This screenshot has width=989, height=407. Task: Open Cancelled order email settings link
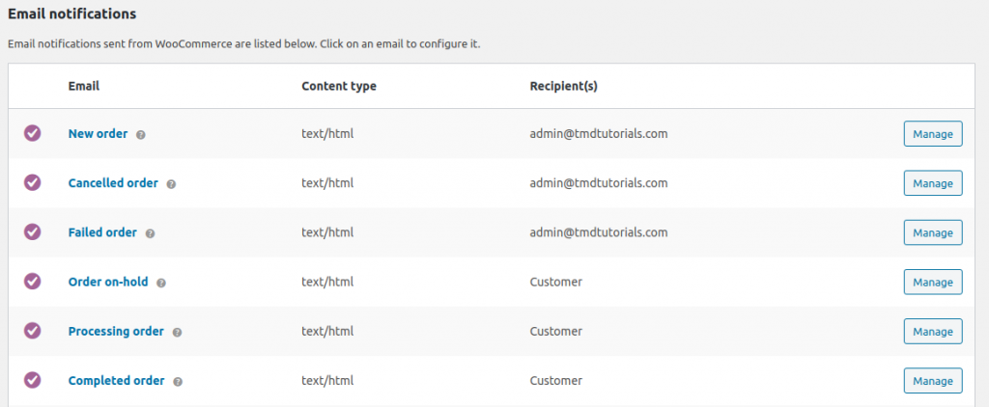tap(113, 183)
